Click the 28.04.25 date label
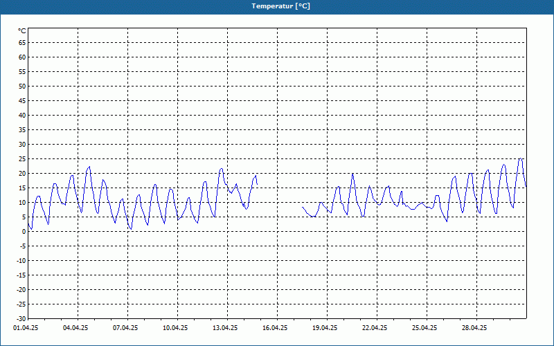Image resolution: width=554 pixels, height=346 pixels. (x=474, y=328)
